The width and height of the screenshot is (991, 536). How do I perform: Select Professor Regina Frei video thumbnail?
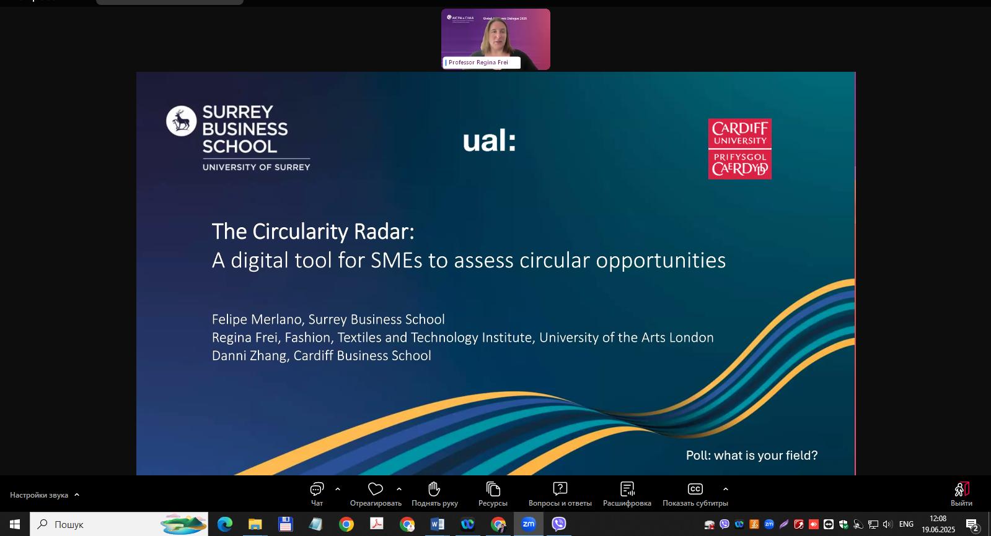496,39
